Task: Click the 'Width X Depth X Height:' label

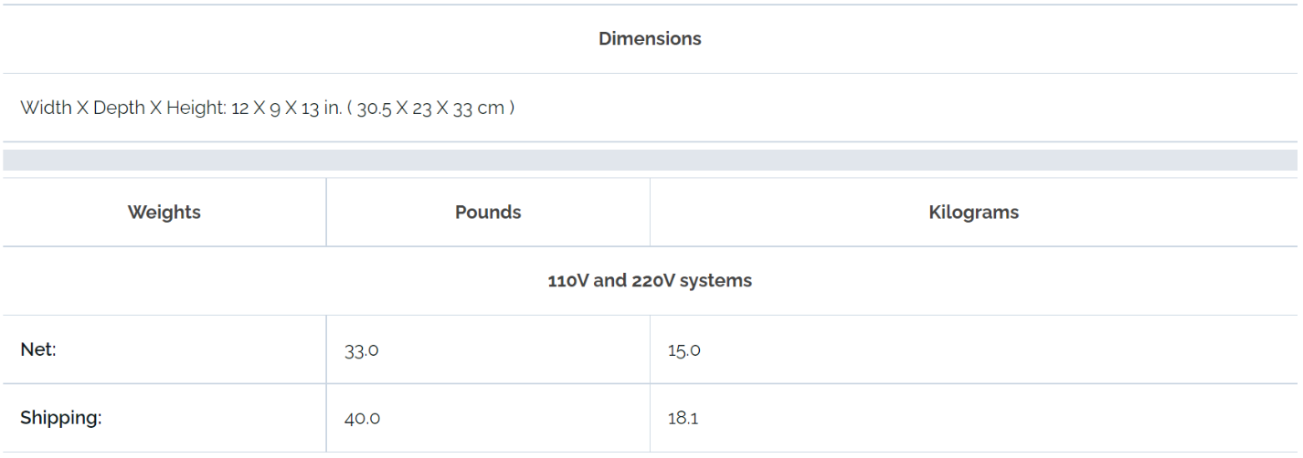Action: (x=123, y=108)
